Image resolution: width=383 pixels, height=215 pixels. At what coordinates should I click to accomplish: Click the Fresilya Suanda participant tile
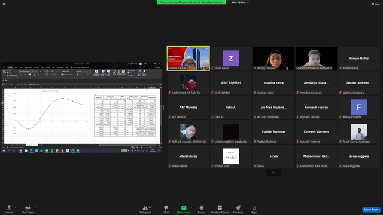click(359, 107)
